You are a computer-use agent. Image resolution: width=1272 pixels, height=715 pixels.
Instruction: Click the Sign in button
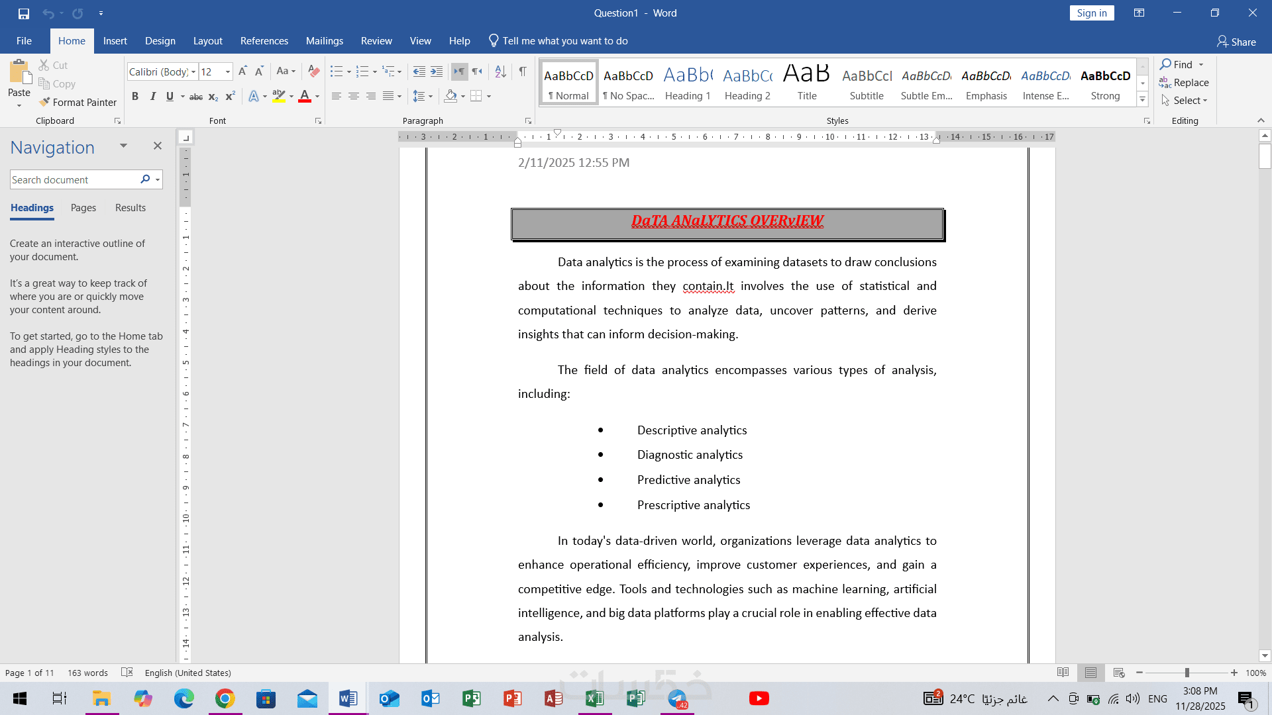pos(1091,13)
